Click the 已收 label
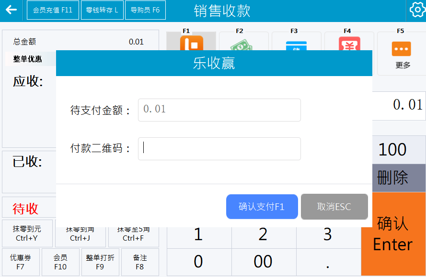 (27, 162)
